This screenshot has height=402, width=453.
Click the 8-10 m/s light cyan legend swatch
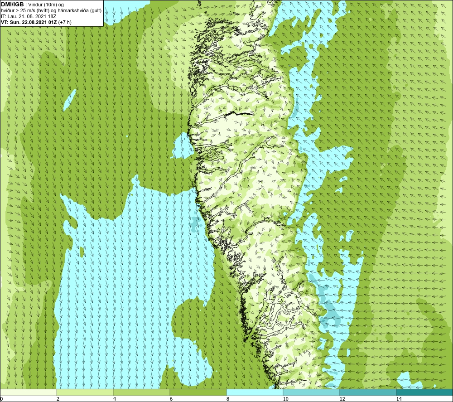pyautogui.click(x=255, y=392)
